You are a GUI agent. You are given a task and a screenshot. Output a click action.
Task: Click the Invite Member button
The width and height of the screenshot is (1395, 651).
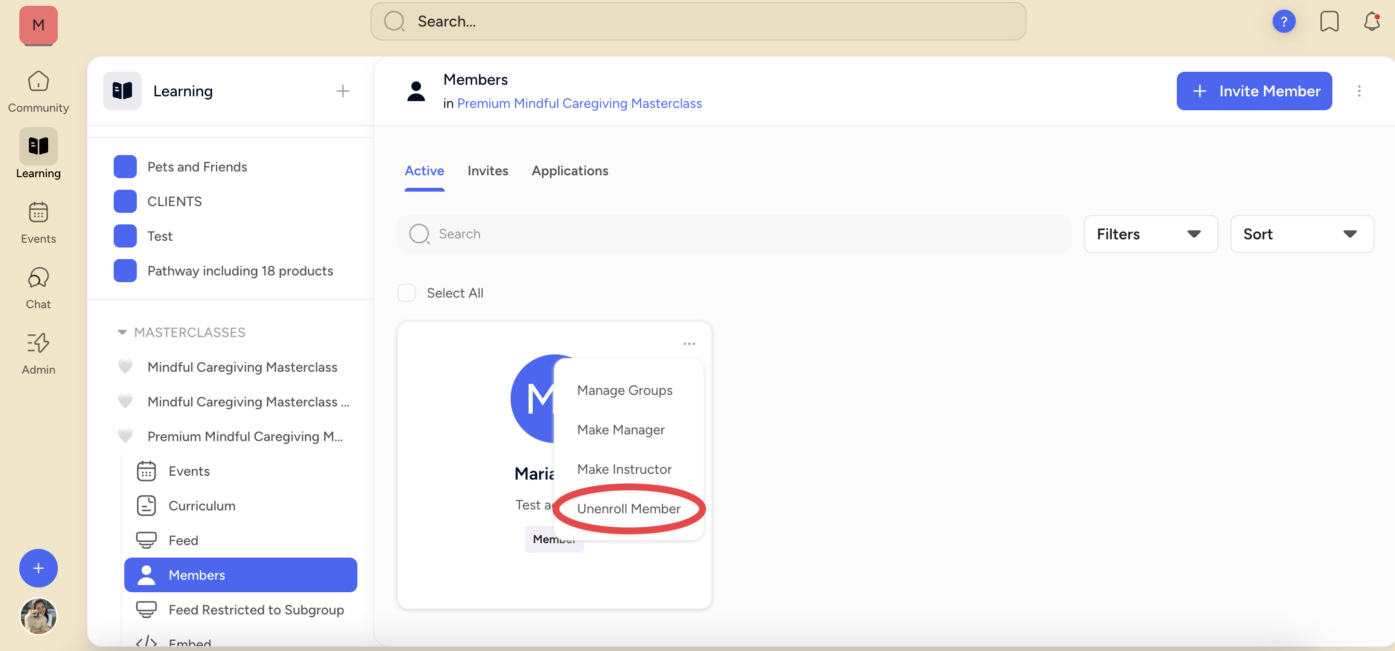(1254, 91)
